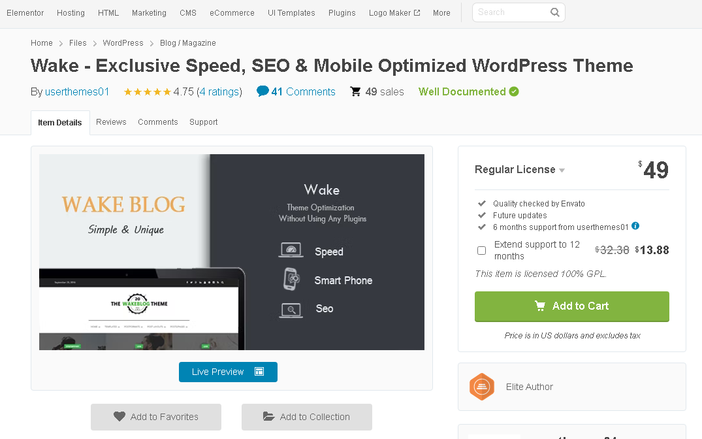This screenshot has height=439, width=702.
Task: Click the Well Documented green checkmark badge
Action: pyautogui.click(x=514, y=91)
